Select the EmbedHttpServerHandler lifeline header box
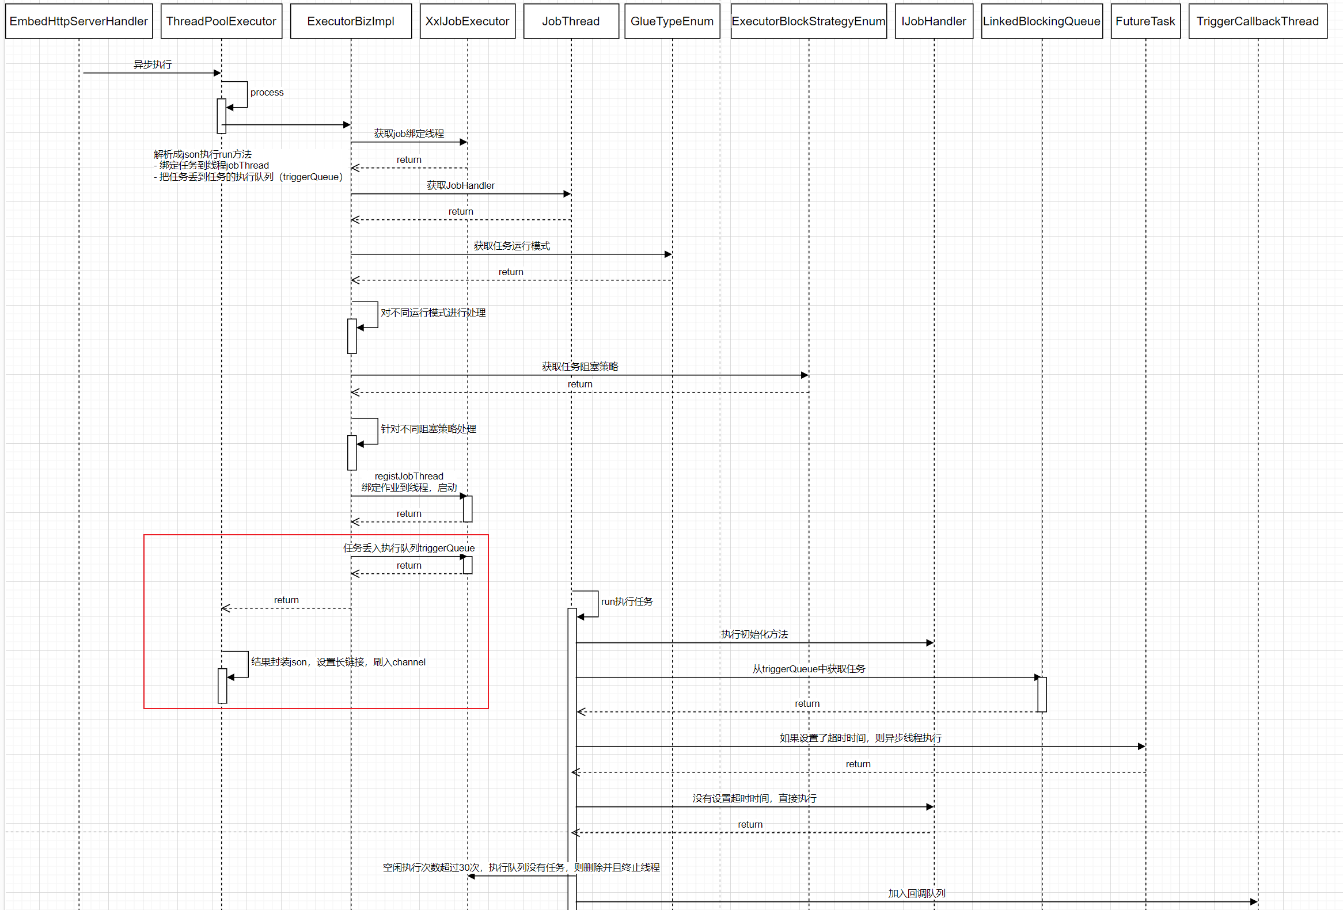The width and height of the screenshot is (1343, 910). click(79, 21)
